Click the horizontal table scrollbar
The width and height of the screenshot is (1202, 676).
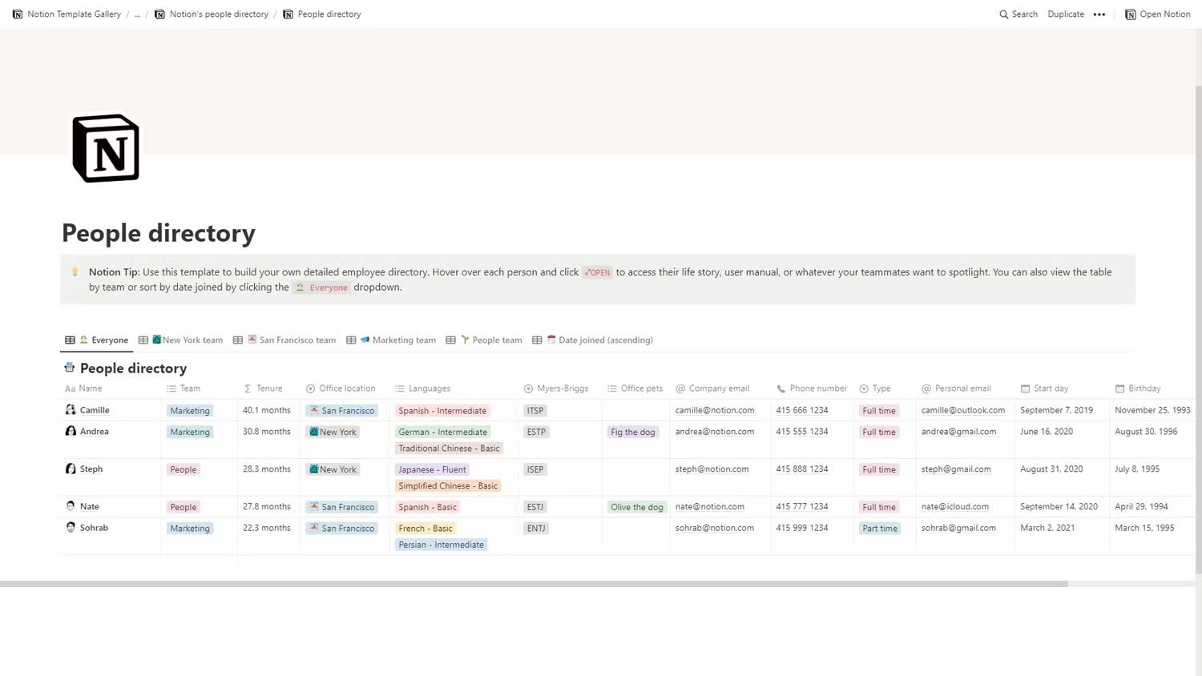(534, 584)
